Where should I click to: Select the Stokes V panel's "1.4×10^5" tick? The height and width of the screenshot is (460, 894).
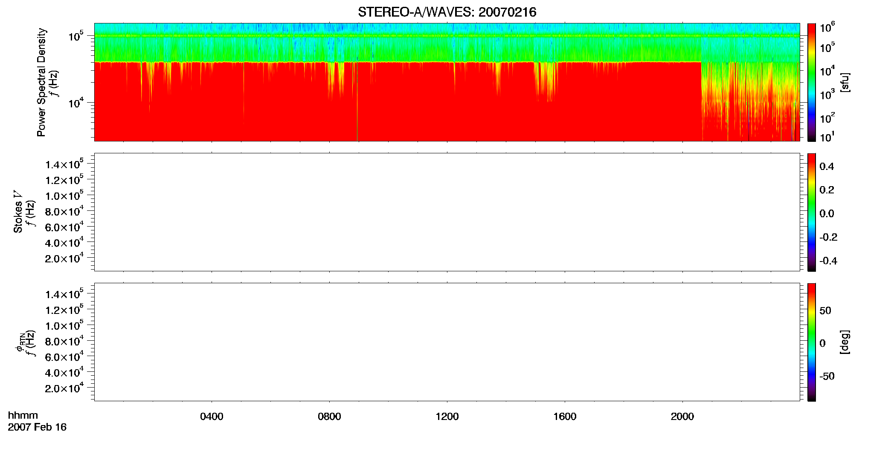(64, 164)
